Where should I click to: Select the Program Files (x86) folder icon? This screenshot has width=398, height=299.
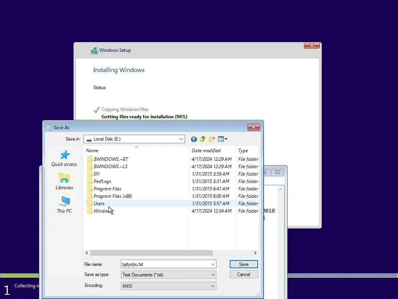click(x=90, y=196)
